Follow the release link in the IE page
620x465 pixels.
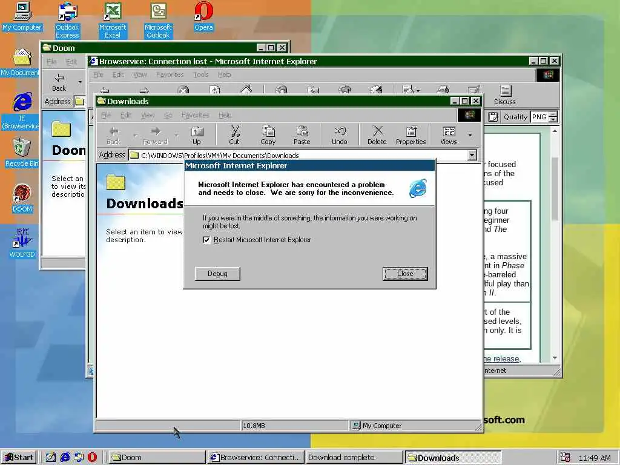pyautogui.click(x=502, y=358)
